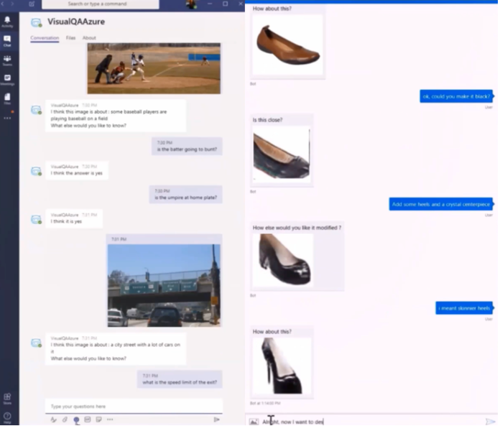Expand more apps ellipsis in left sidebar
Screen dimensions: 500x426
click(x=7, y=118)
